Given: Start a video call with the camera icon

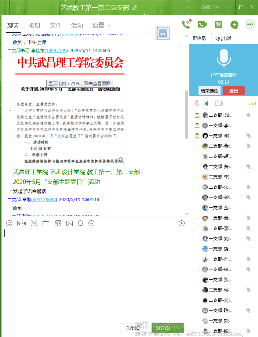Looking at the screenshot, I should click(x=202, y=25).
